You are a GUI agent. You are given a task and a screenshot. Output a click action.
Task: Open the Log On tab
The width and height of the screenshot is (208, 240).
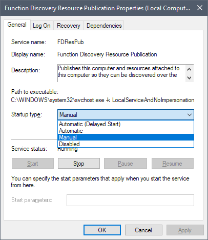tap(41, 26)
